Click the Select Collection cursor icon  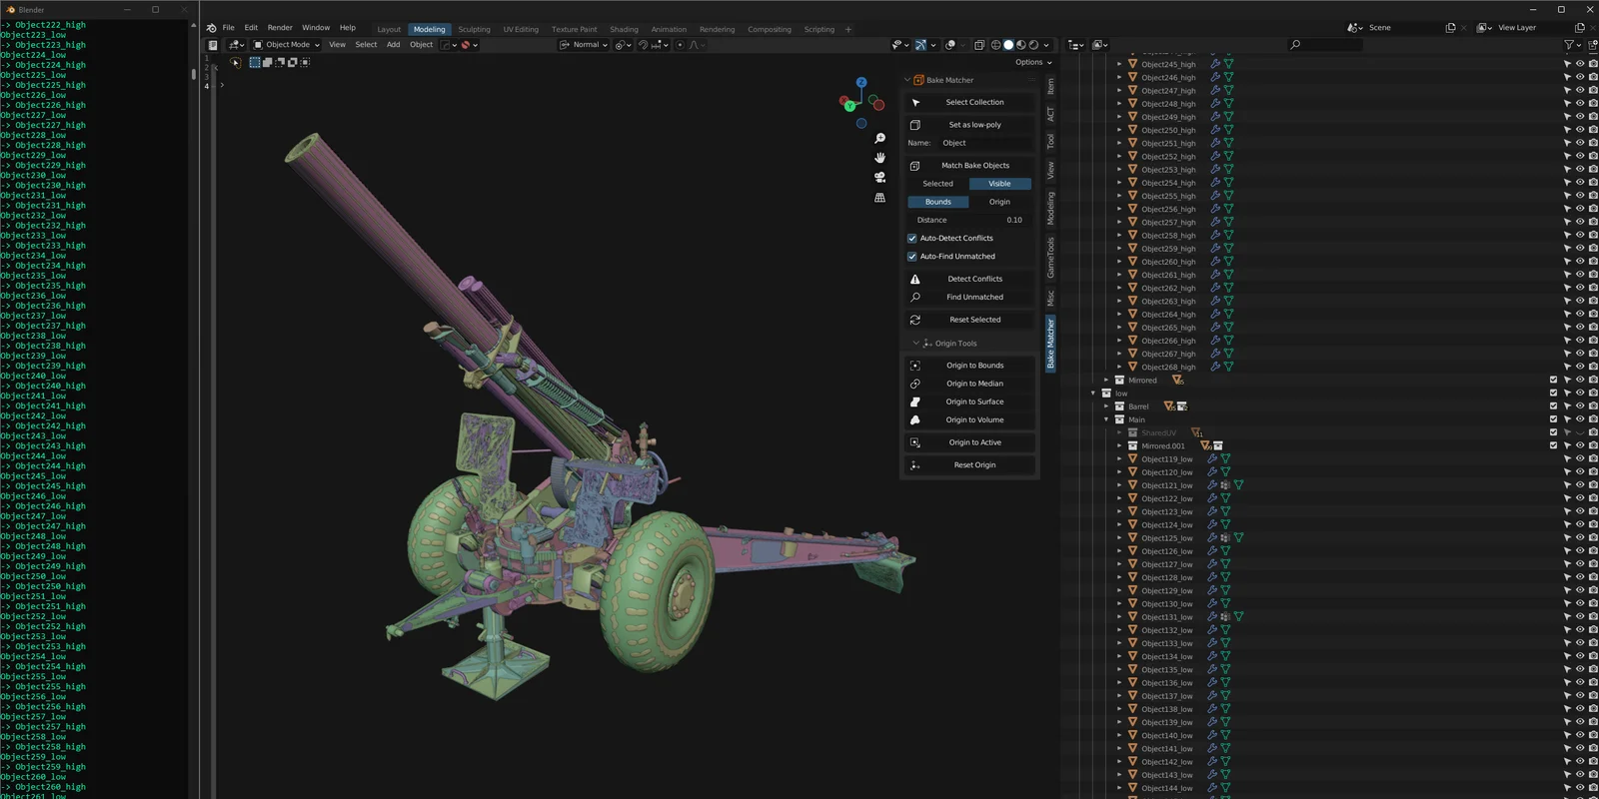915,102
